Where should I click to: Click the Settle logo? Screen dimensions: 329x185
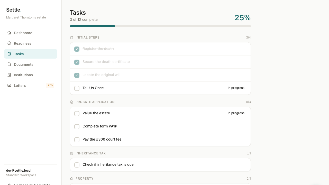pyautogui.click(x=14, y=10)
